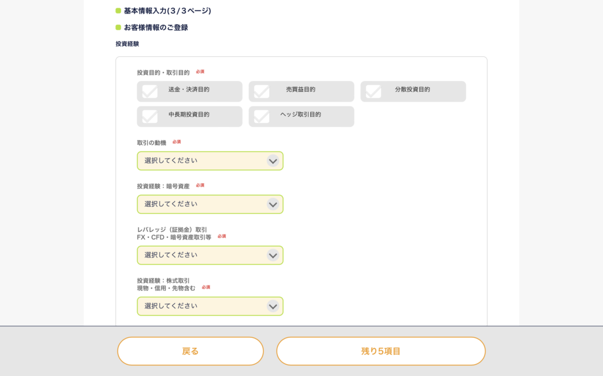The height and width of the screenshot is (376, 603).
Task: Enable the 分散投資目的 option
Action: [x=413, y=91]
